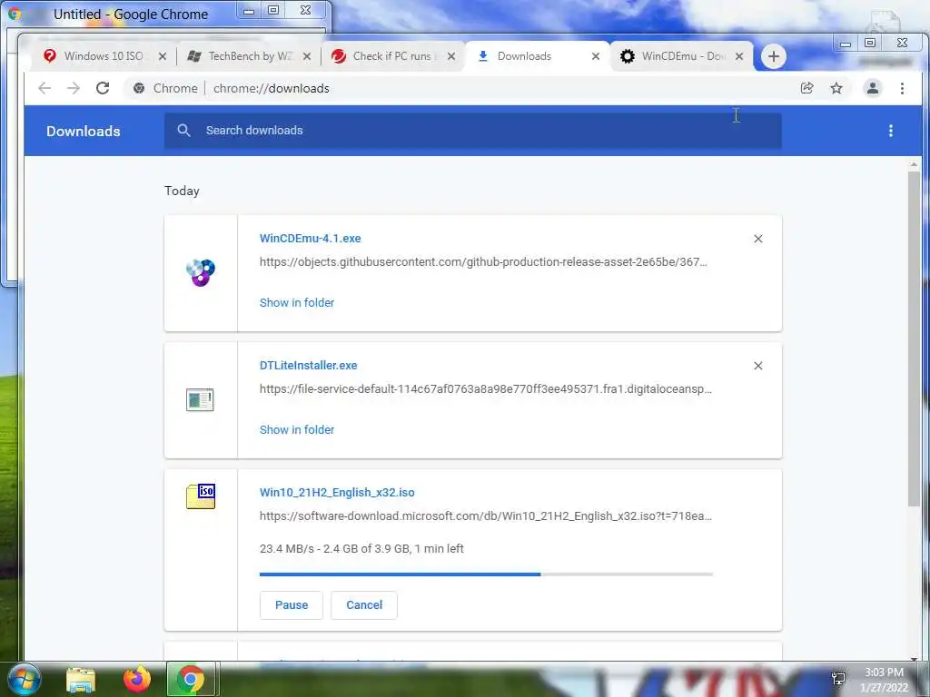Image resolution: width=930 pixels, height=697 pixels.
Task: Remove WinCDEmu-4.1.exe from the list
Action: tap(758, 239)
